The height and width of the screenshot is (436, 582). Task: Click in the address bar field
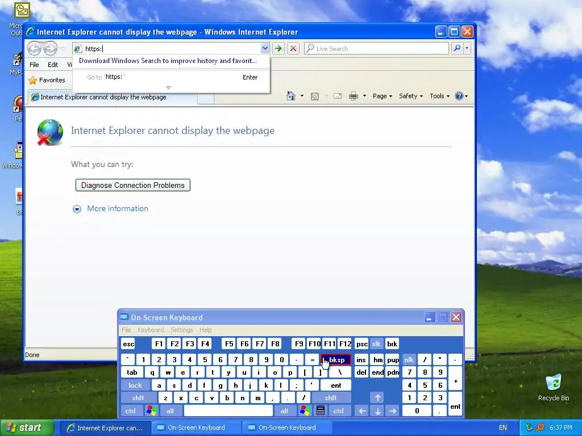(172, 49)
